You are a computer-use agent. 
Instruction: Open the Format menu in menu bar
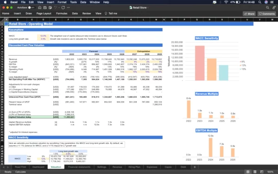point(62,2)
